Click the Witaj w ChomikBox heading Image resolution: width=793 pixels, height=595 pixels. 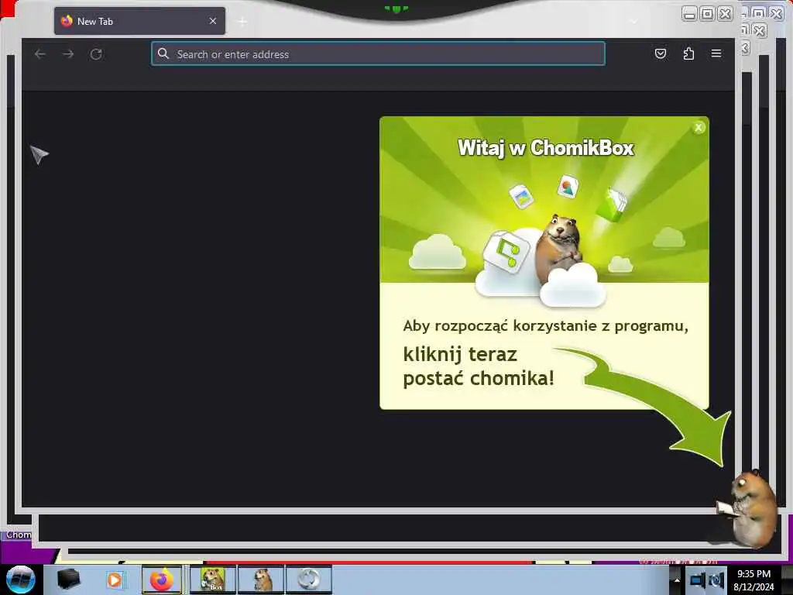tap(545, 148)
